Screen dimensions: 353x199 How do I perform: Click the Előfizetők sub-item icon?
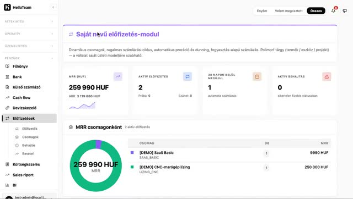(17, 129)
